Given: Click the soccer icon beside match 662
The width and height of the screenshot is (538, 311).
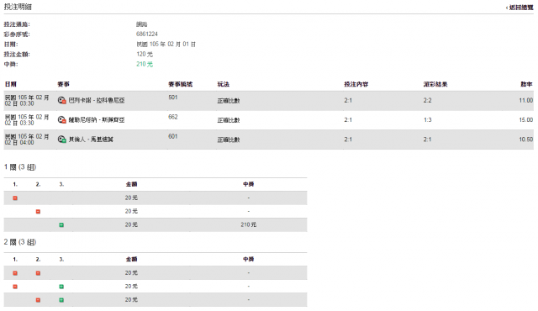Looking at the screenshot, I should point(61,119).
